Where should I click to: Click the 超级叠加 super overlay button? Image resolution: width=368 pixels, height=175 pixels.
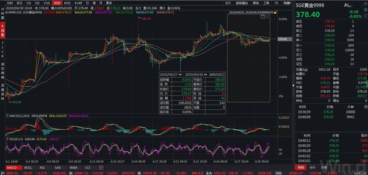tap(242, 3)
